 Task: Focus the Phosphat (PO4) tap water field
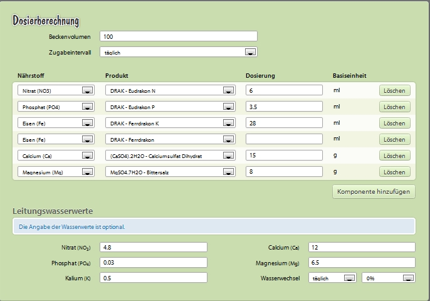[x=154, y=262]
